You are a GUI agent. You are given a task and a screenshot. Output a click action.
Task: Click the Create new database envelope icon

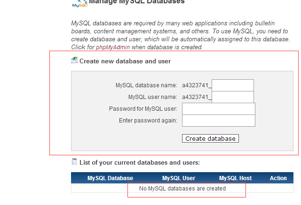[74, 60]
